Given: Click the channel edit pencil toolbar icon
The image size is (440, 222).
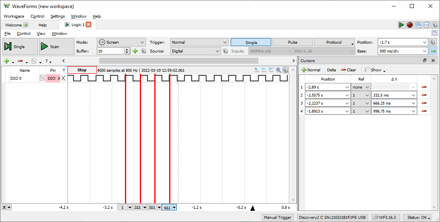Looking at the screenshot, I should [34, 61].
